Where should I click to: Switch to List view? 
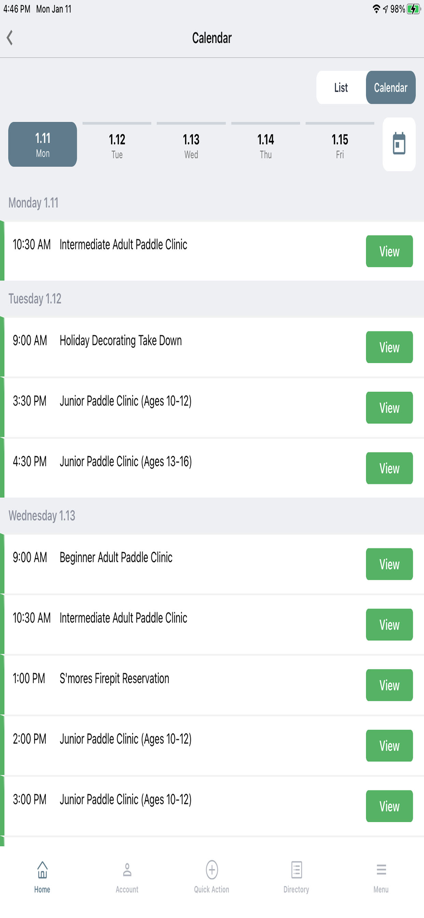(x=341, y=87)
